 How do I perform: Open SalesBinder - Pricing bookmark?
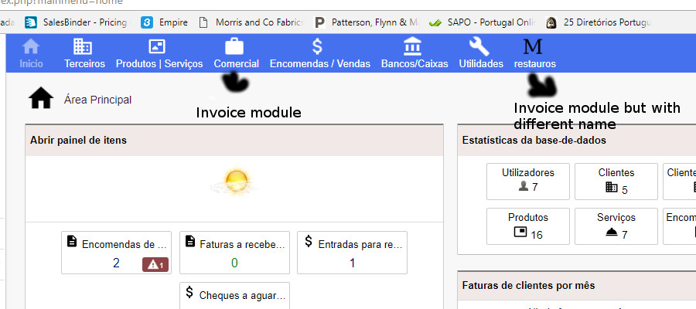tap(86, 22)
